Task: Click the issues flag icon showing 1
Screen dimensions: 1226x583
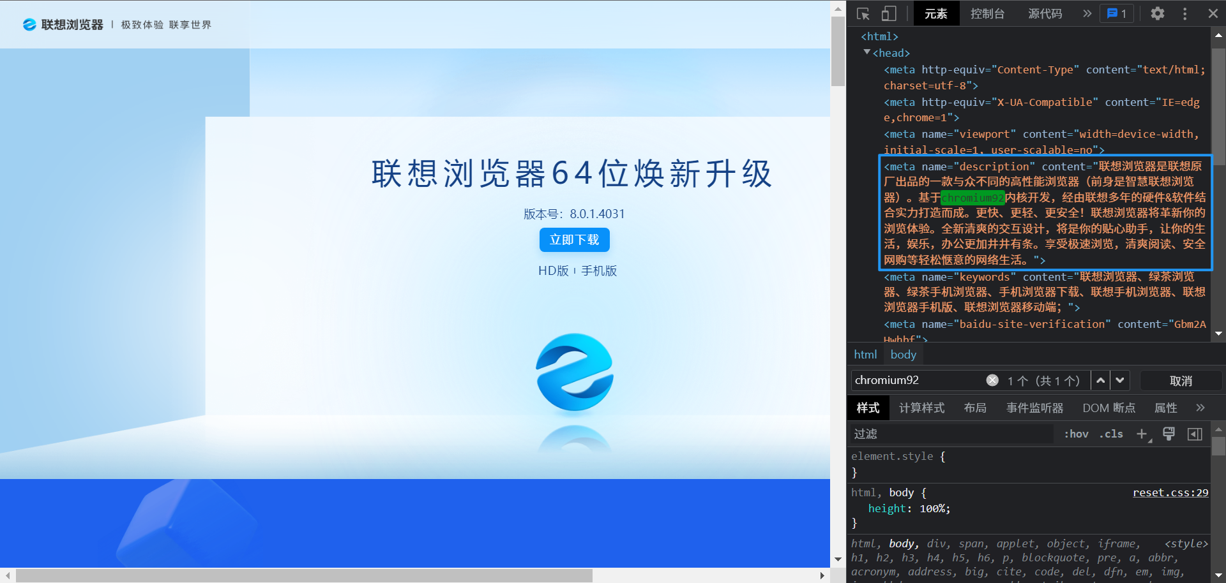Action: (x=1116, y=13)
